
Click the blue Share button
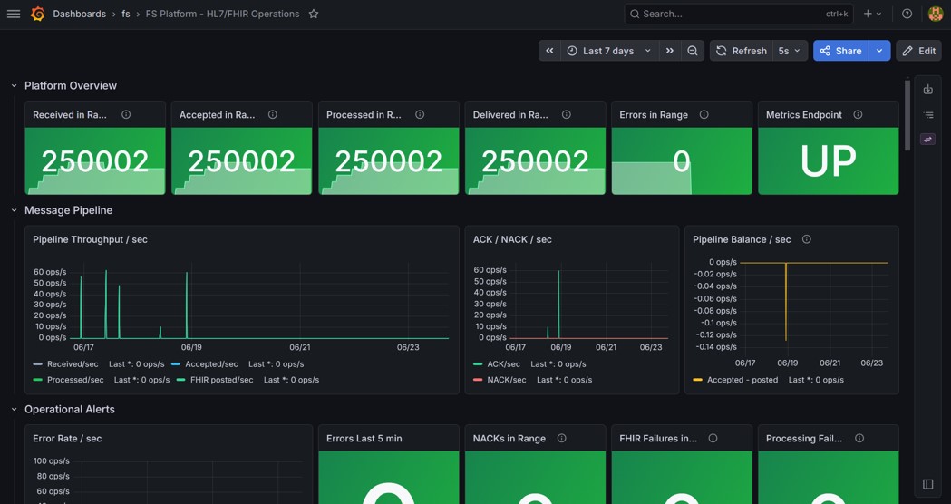(840, 51)
